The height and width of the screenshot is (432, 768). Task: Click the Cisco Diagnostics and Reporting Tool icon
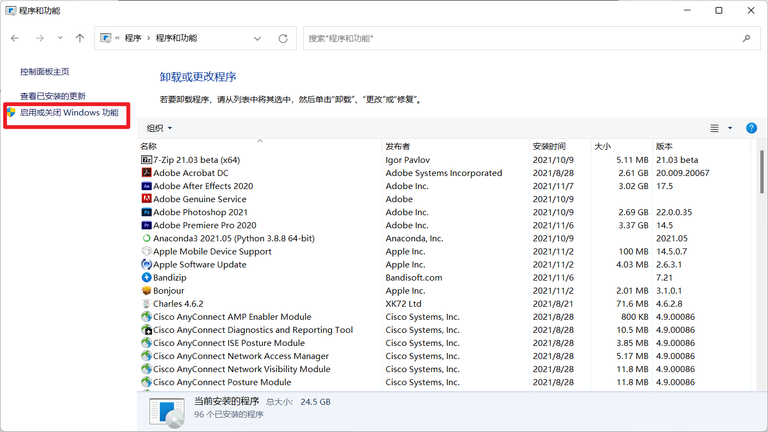click(146, 330)
